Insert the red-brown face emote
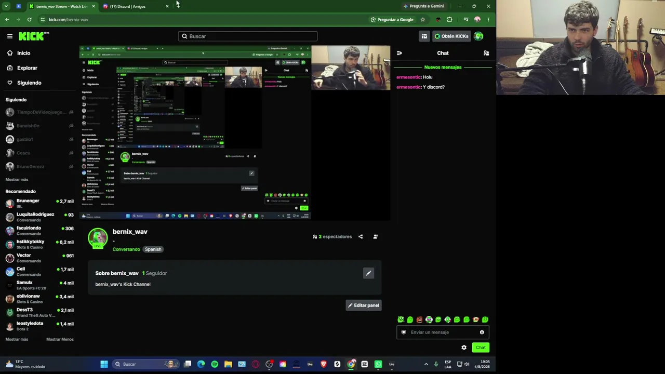 click(x=419, y=320)
